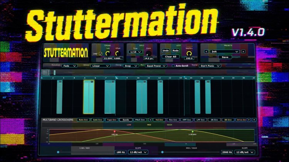Switch to the Rate Env tab

(83, 120)
